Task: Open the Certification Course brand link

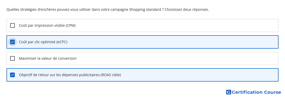Action: click(x=254, y=92)
